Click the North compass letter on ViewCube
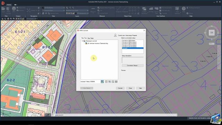Screen dimensions: 222x125 point(212,26)
